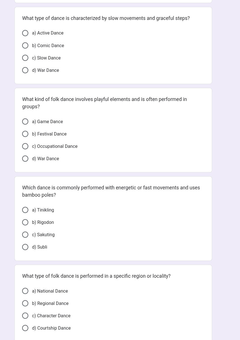
Task: Click the specific region folk dance question
Action: (x=96, y=276)
